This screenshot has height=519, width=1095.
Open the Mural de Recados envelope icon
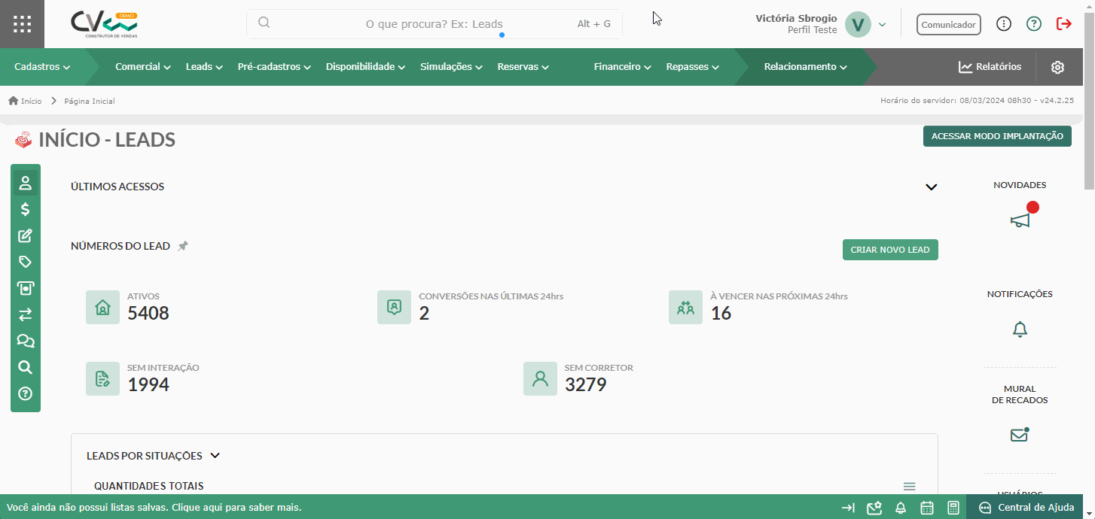(x=1020, y=434)
